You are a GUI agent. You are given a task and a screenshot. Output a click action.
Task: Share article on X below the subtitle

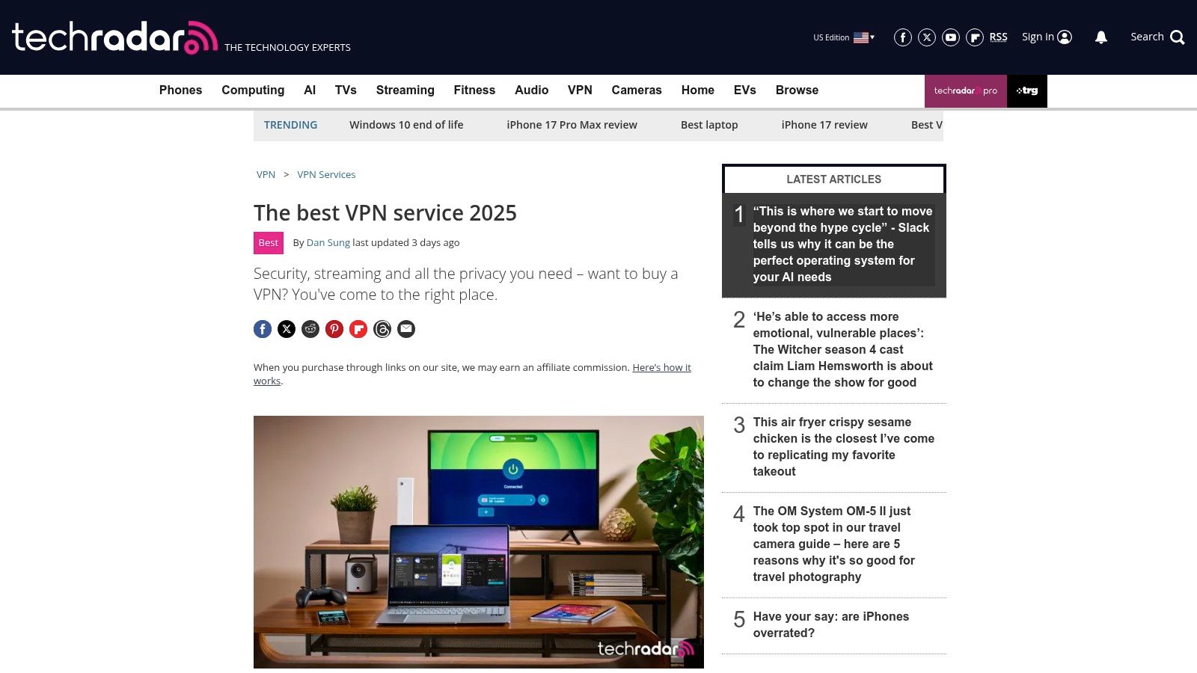coord(287,329)
